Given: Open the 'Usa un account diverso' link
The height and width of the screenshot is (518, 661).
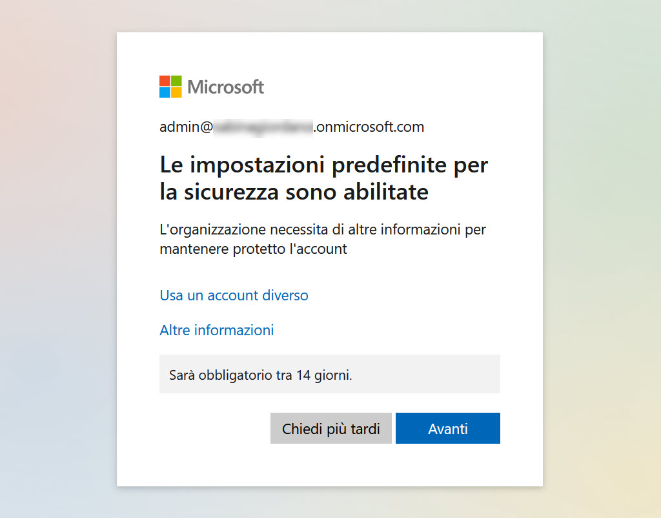Looking at the screenshot, I should point(234,295).
